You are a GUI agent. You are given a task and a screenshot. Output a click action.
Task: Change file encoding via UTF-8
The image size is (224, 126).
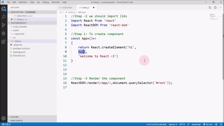182,124
